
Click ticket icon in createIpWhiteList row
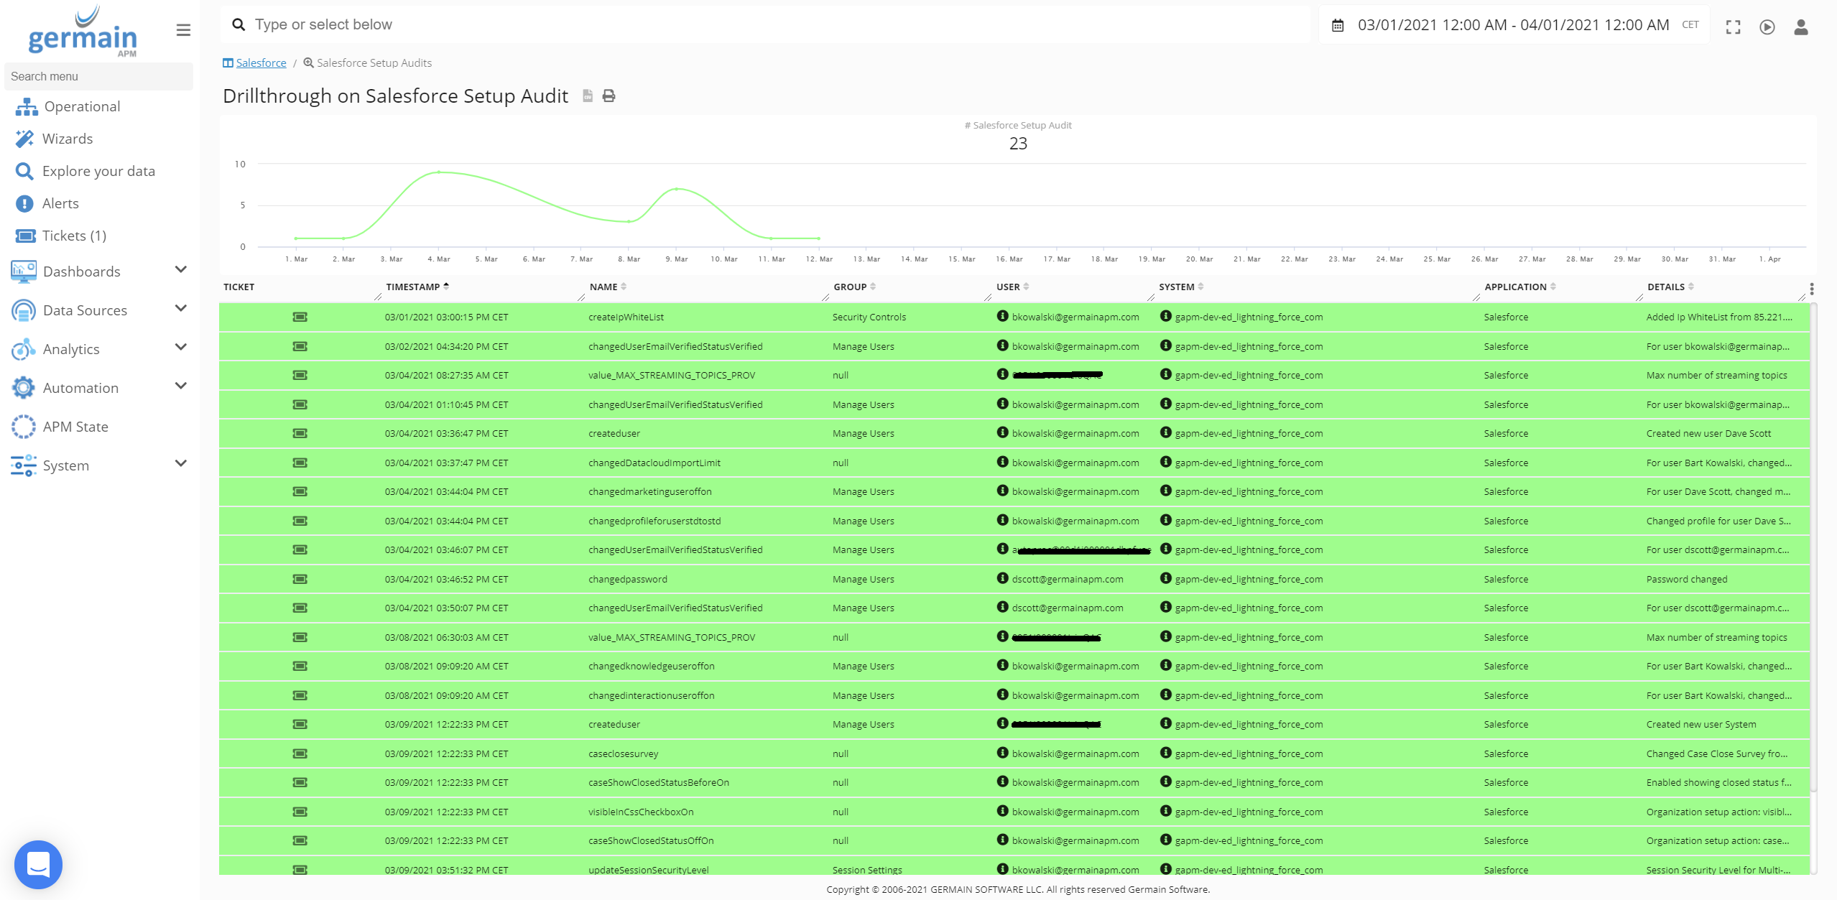(300, 317)
